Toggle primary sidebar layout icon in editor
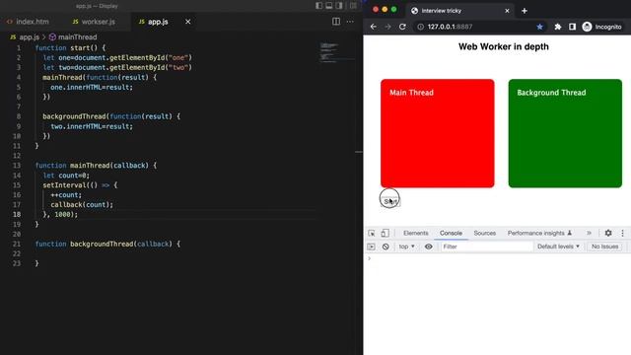 (318, 6)
